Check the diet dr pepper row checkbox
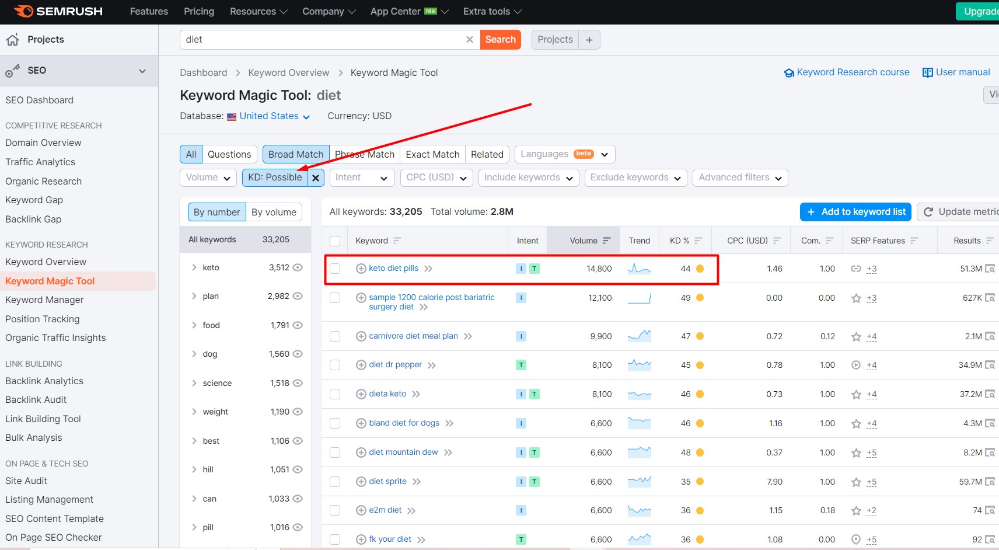 pyautogui.click(x=335, y=365)
